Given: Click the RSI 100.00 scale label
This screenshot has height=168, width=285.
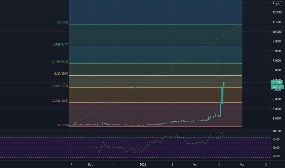Looking at the screenshot, I should point(277,131).
